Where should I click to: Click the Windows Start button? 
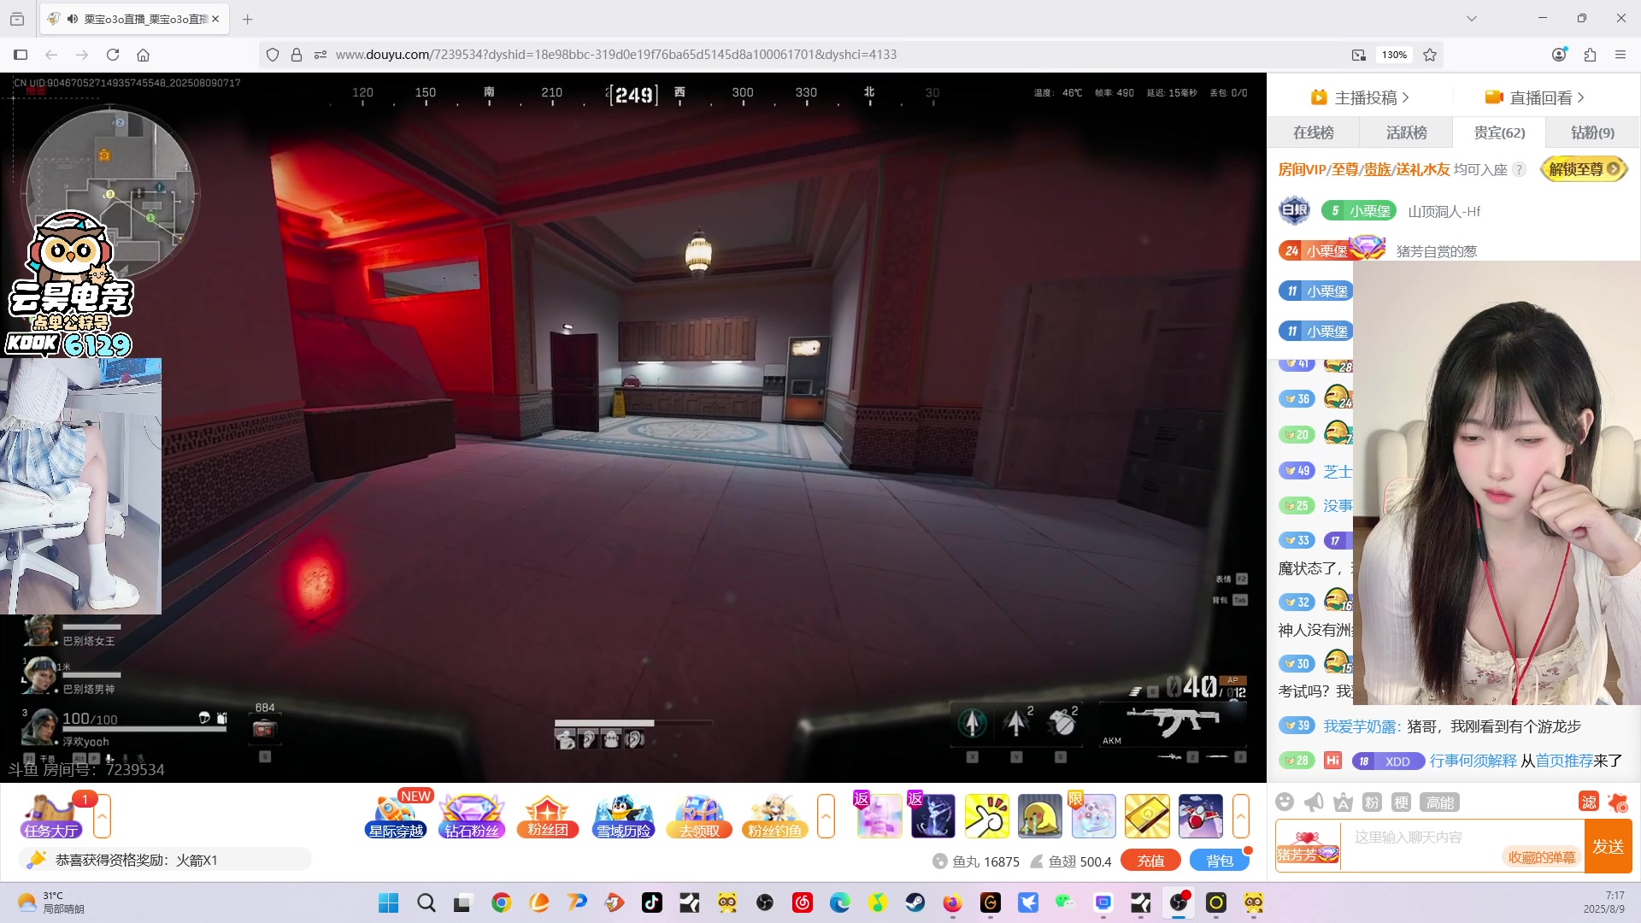388,902
